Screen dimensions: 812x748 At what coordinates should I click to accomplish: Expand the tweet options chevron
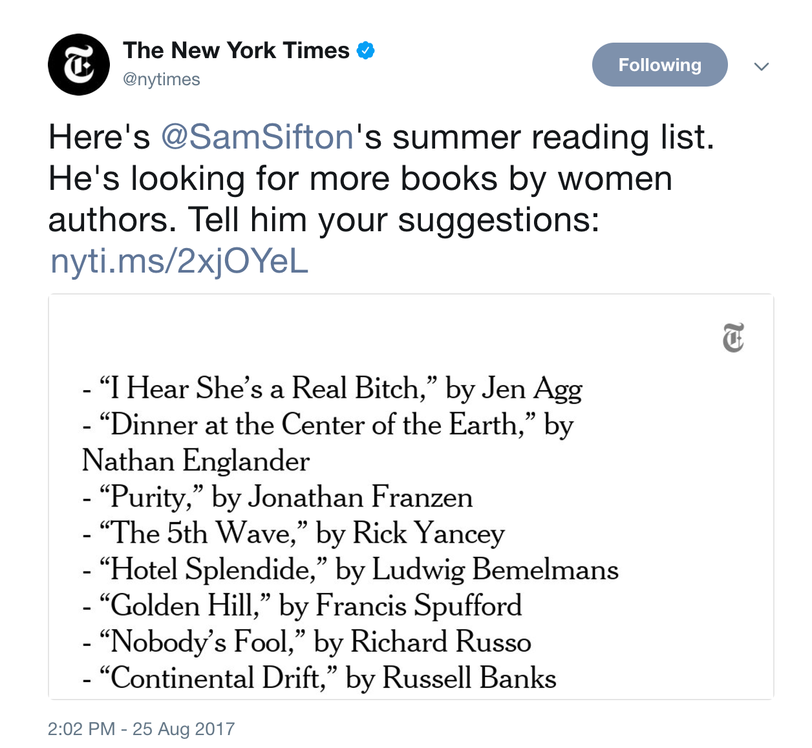click(762, 67)
